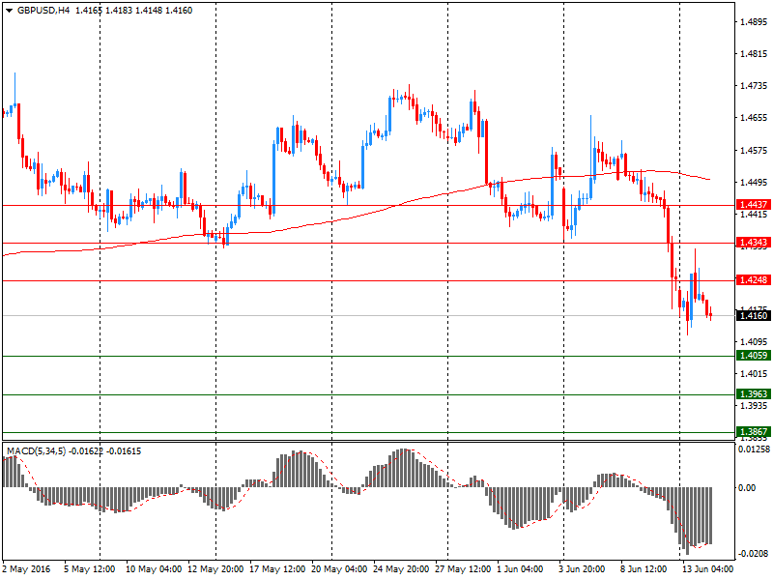Click the 3 Jun 20:00 time label
Viewport: 773px width, 580px height.
(x=582, y=568)
